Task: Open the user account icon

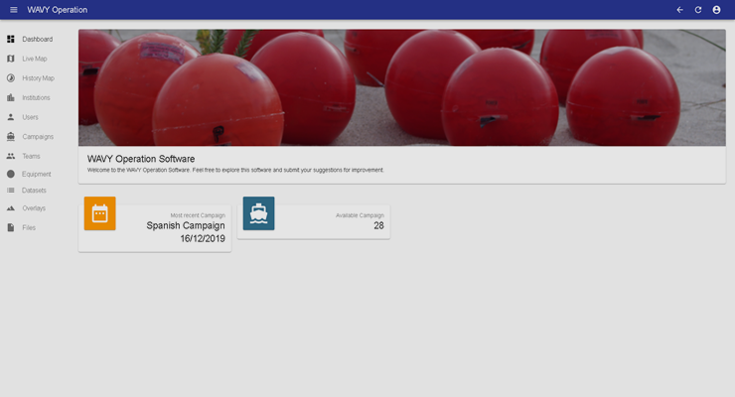Action: (x=716, y=10)
